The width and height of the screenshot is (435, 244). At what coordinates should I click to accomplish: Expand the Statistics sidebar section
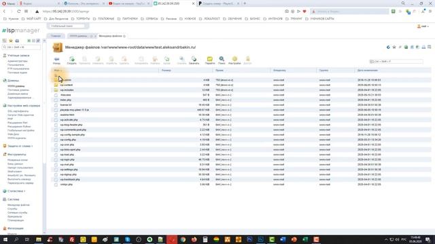tap(16, 191)
